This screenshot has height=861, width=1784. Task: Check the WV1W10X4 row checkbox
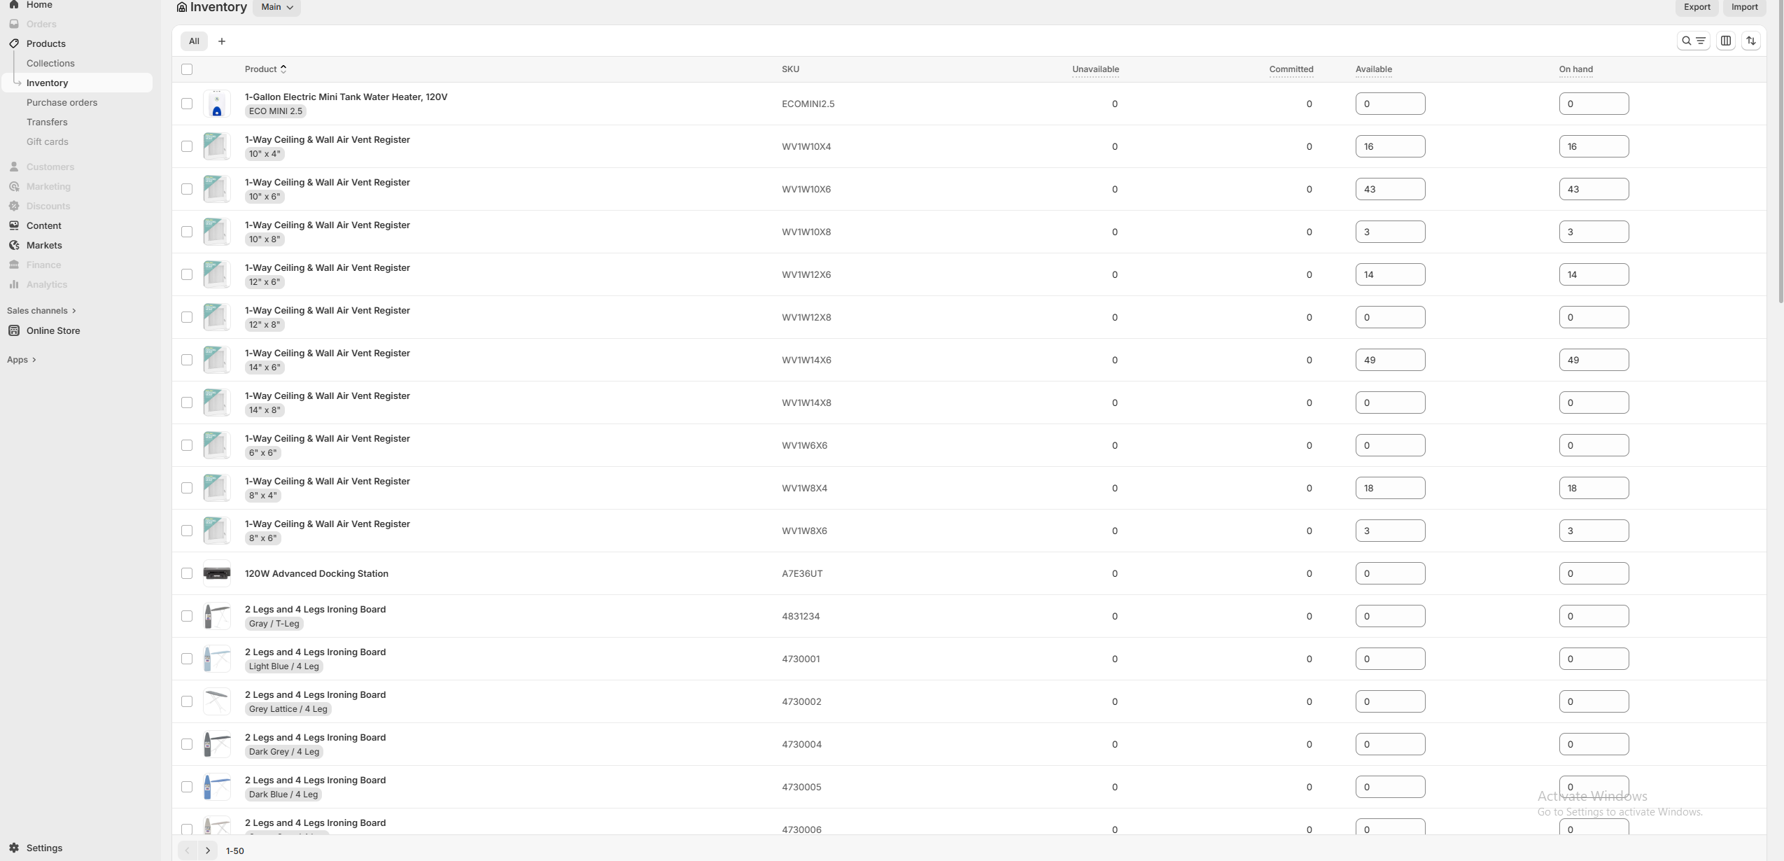click(x=187, y=146)
